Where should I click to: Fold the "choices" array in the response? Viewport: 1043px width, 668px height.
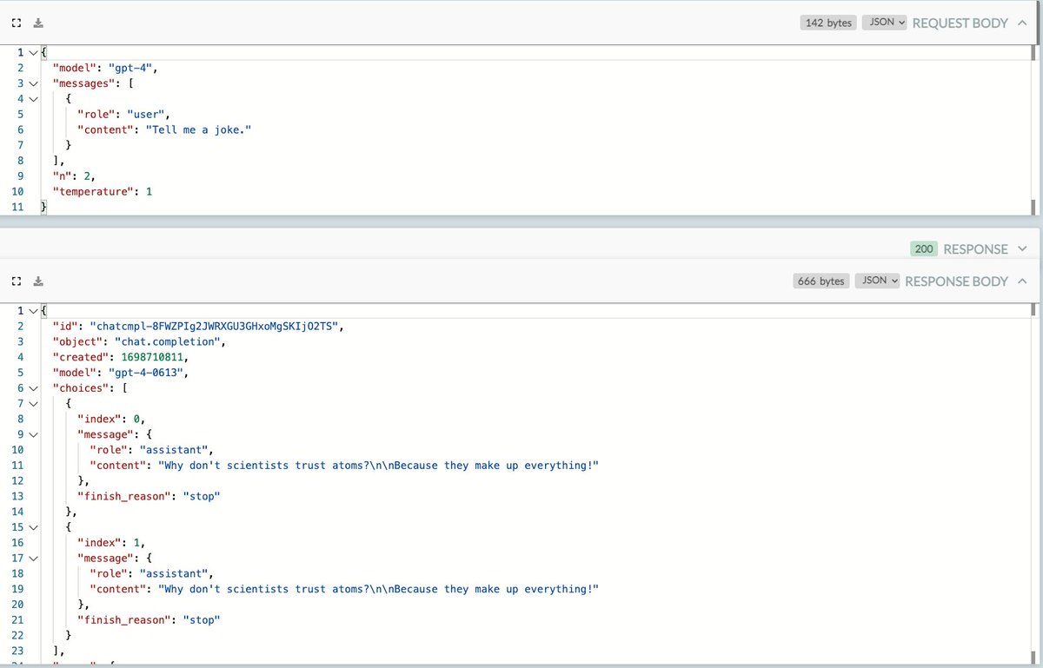(33, 388)
